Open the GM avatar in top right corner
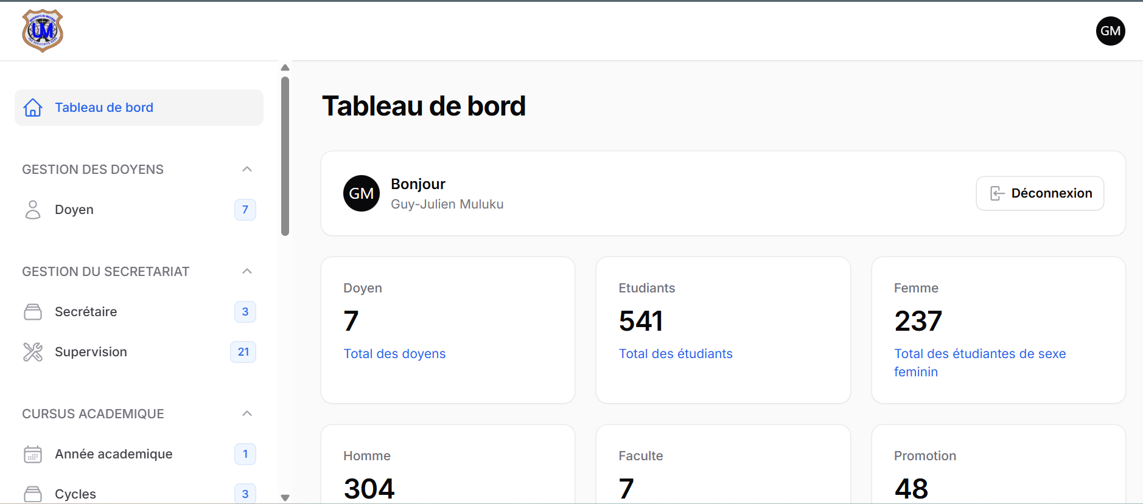This screenshot has width=1143, height=504. pyautogui.click(x=1110, y=30)
